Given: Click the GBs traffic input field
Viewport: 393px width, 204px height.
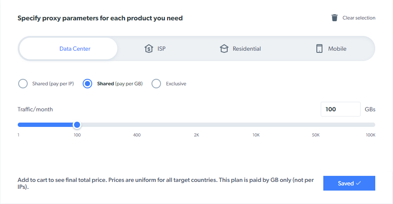Looking at the screenshot, I should 340,109.
